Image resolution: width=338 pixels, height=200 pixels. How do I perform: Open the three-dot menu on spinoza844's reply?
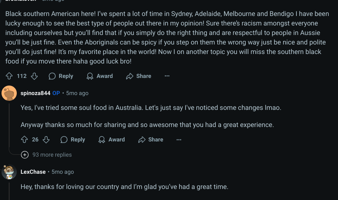tap(179, 140)
